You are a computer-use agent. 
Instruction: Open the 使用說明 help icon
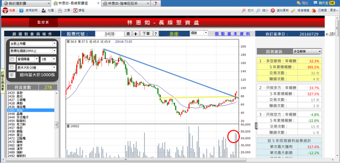pyautogui.click(x=21, y=10)
